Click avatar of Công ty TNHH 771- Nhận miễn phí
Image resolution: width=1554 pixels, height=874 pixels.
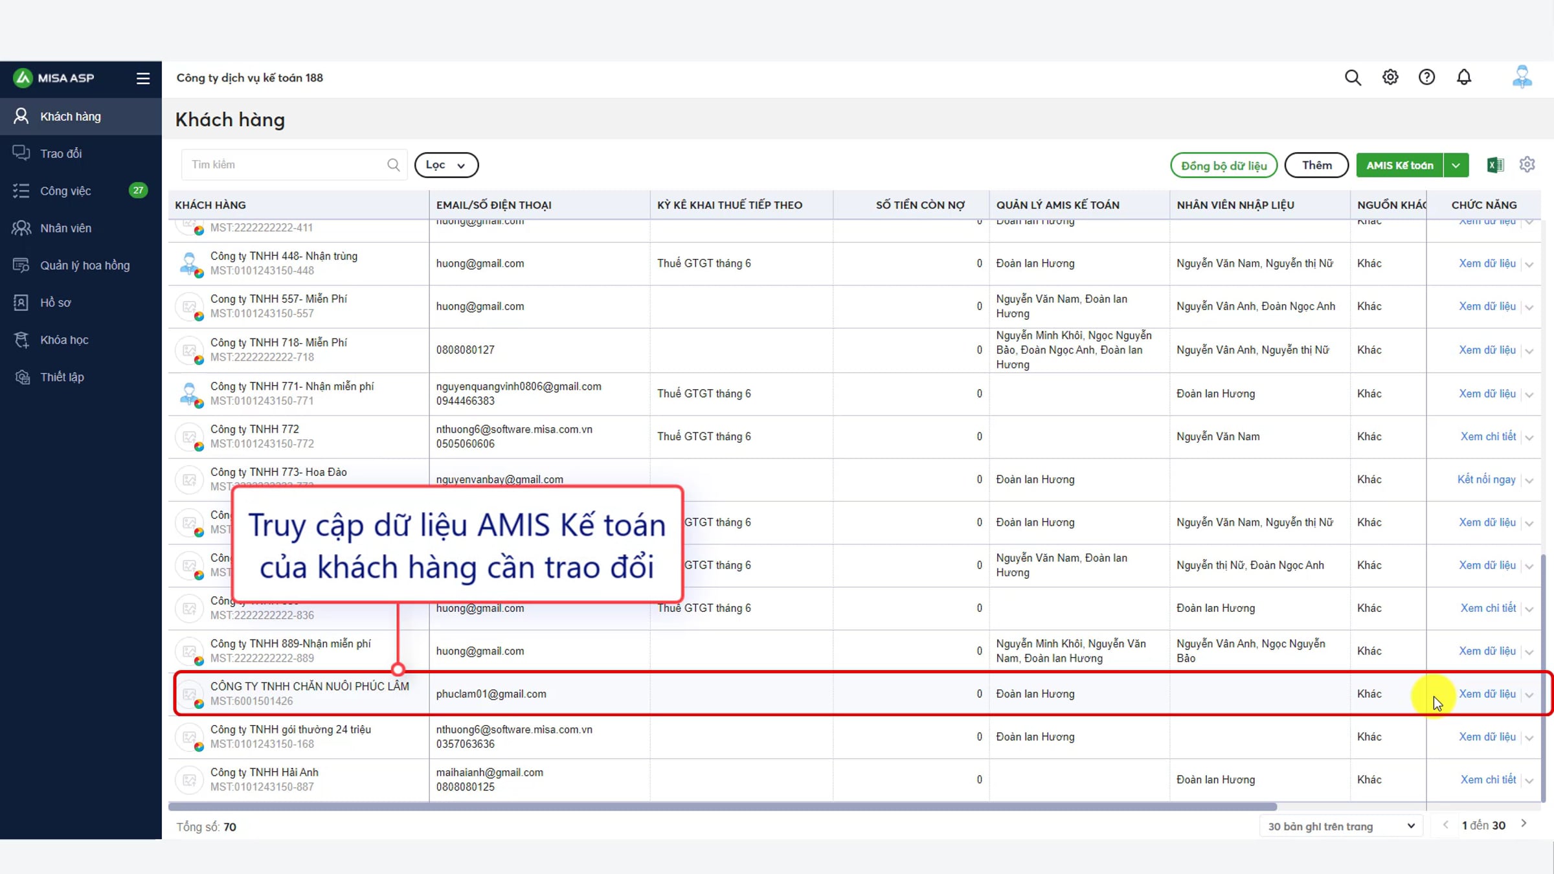click(190, 394)
